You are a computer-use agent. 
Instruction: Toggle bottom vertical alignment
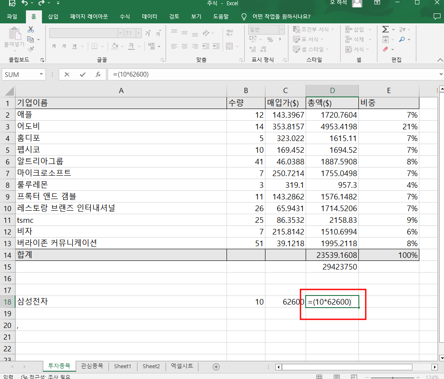coord(195,35)
